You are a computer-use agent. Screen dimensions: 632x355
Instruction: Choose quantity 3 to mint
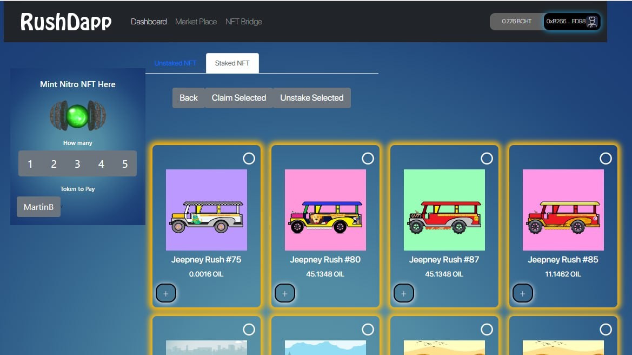77,164
